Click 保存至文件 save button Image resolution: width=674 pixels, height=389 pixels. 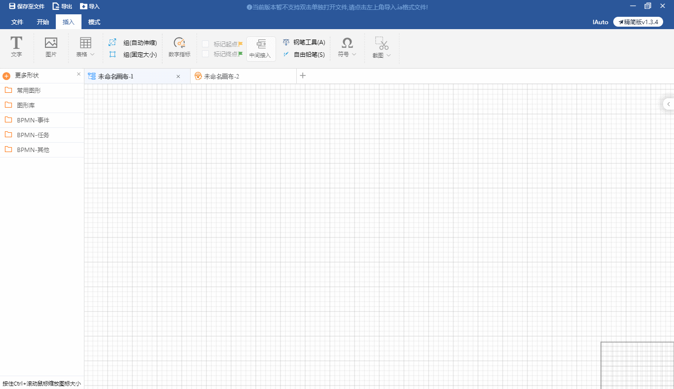pyautogui.click(x=27, y=6)
